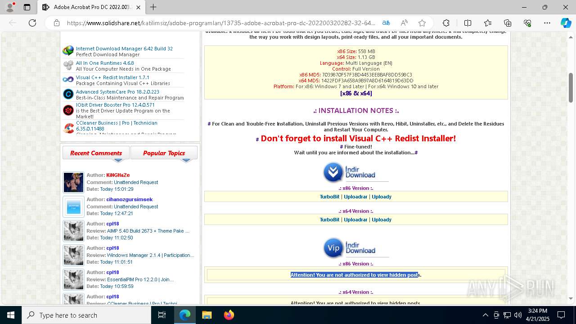This screenshot has width=576, height=324.
Task: Launch Firefox from the taskbar
Action: pyautogui.click(x=229, y=315)
